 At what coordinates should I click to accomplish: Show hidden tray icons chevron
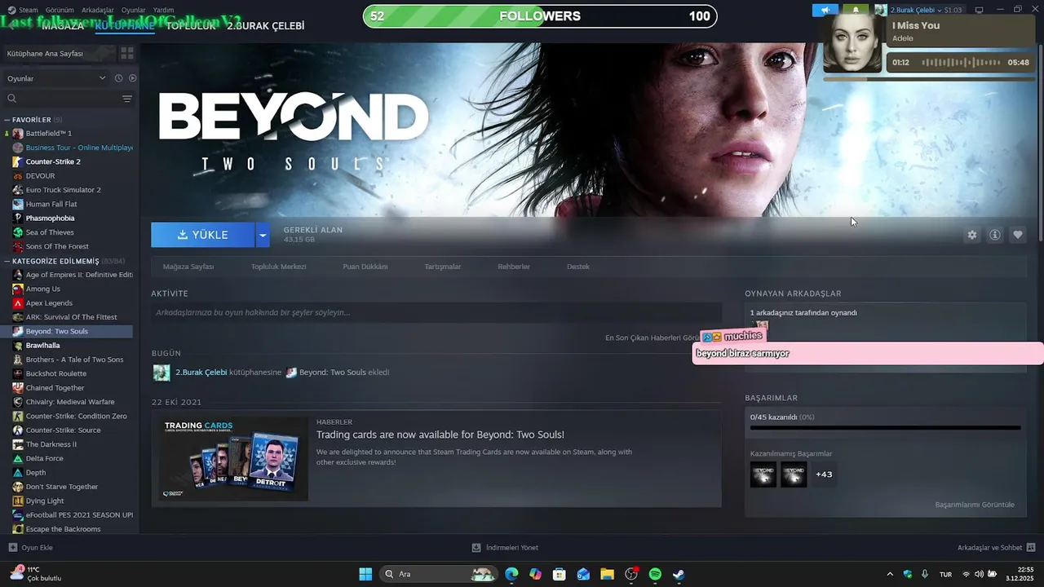tap(890, 574)
